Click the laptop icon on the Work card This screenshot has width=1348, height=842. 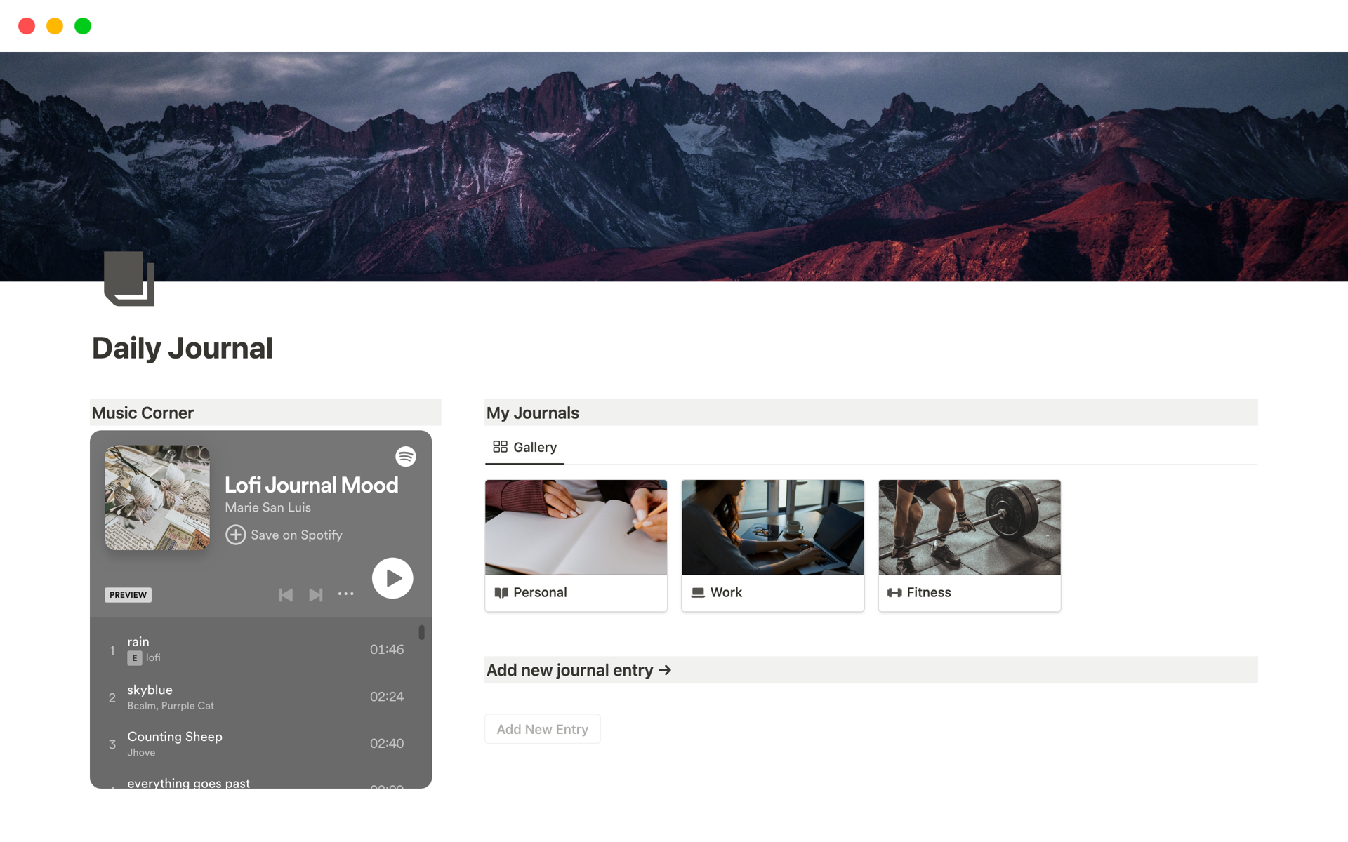[x=698, y=592]
